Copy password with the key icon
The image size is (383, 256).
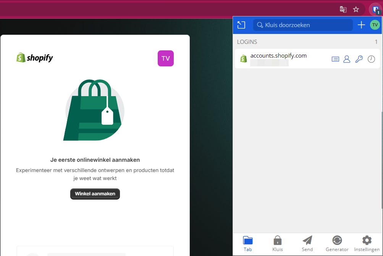(359, 59)
